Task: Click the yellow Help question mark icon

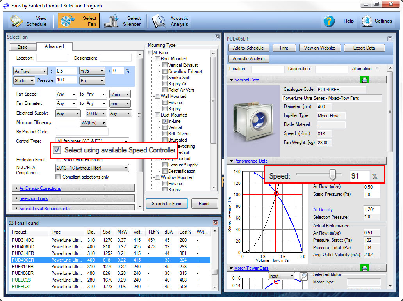Action: 329,21
